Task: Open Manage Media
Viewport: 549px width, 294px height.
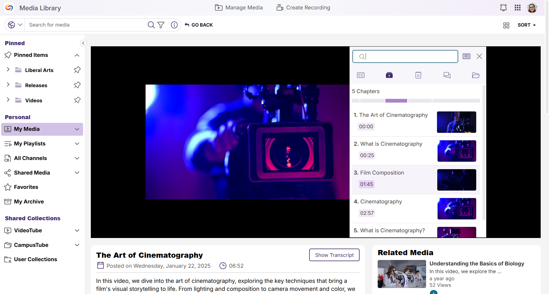Action: coord(239,8)
